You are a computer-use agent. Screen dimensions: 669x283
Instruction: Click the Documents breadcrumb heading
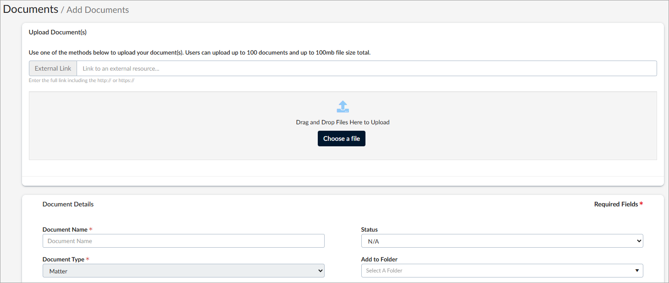click(x=31, y=9)
